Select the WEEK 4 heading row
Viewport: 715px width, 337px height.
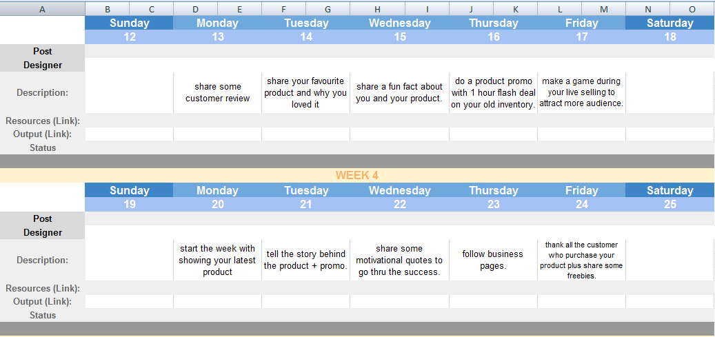357,175
